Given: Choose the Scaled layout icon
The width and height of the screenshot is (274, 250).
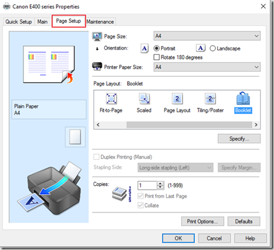Looking at the screenshot, I should click(x=144, y=98).
